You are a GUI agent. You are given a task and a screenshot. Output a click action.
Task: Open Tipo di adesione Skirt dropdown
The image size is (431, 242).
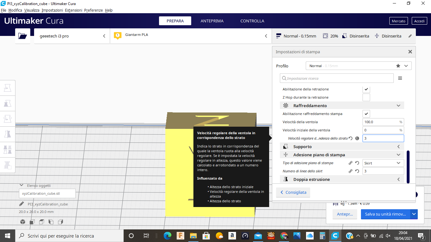383,163
